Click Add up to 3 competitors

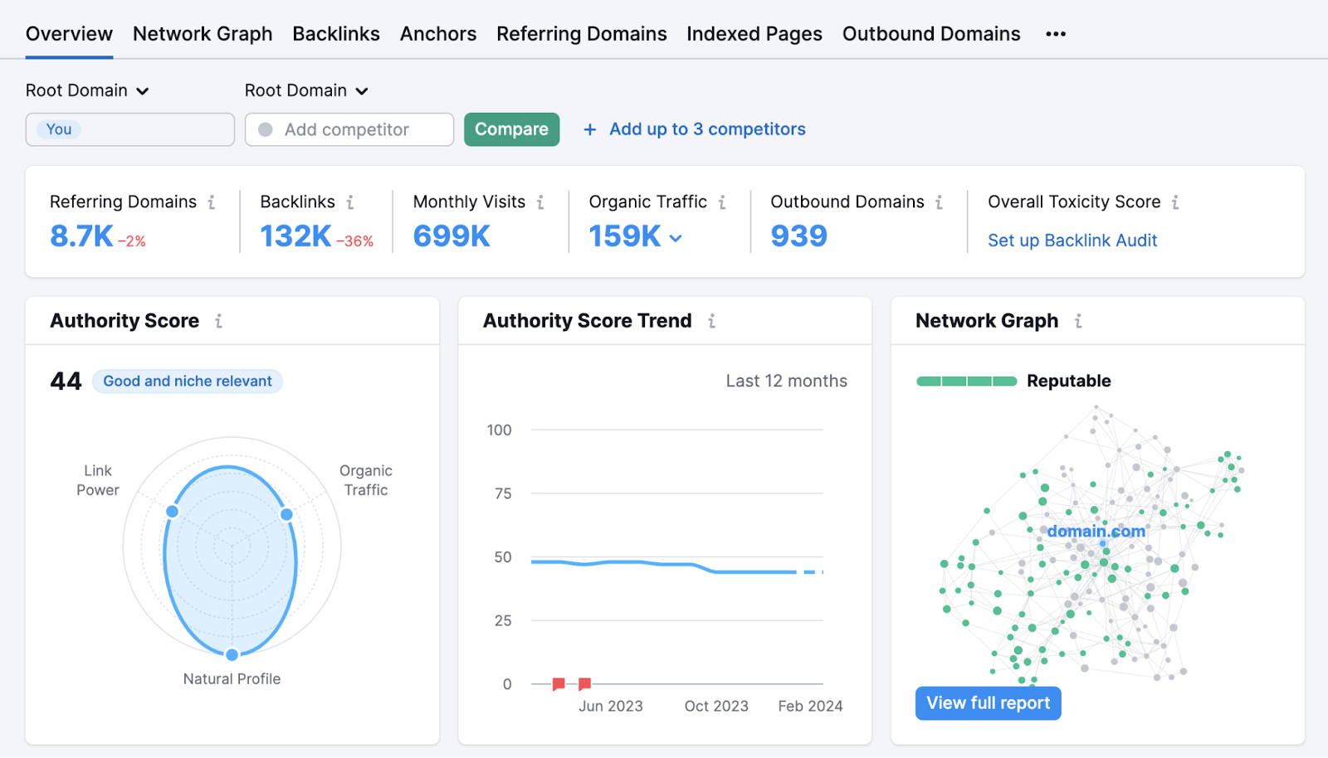point(705,129)
